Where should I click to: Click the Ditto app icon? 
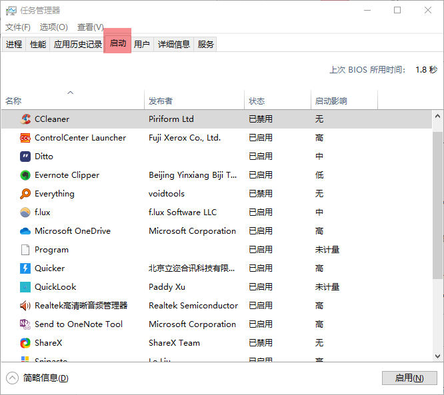pyautogui.click(x=25, y=157)
